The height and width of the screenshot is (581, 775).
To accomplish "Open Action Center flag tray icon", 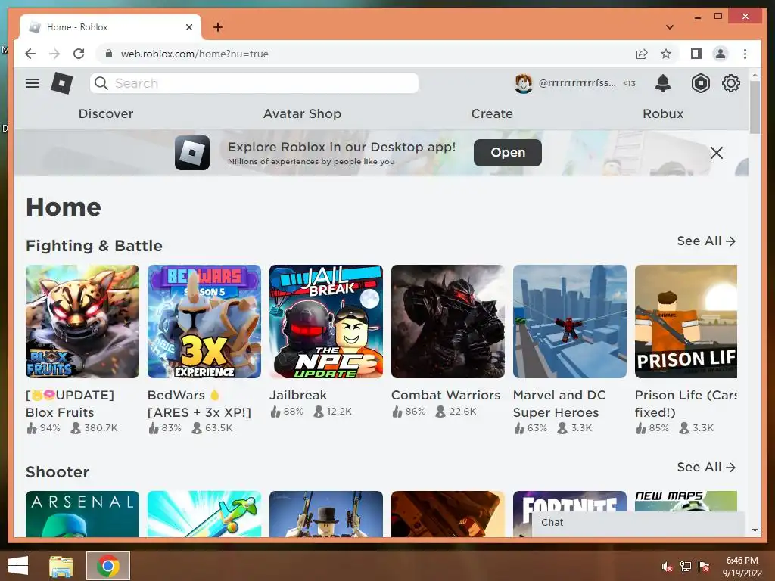I will click(703, 567).
